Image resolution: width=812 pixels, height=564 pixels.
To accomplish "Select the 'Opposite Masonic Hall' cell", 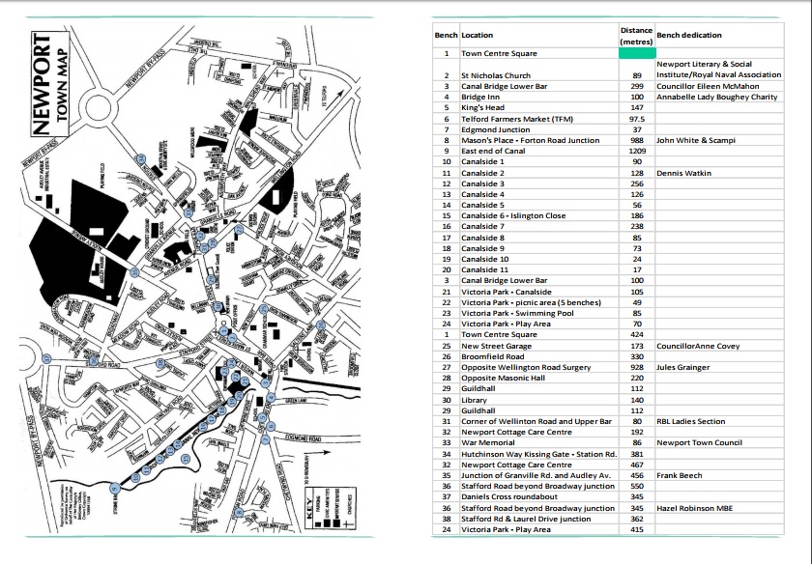I will coord(539,378).
